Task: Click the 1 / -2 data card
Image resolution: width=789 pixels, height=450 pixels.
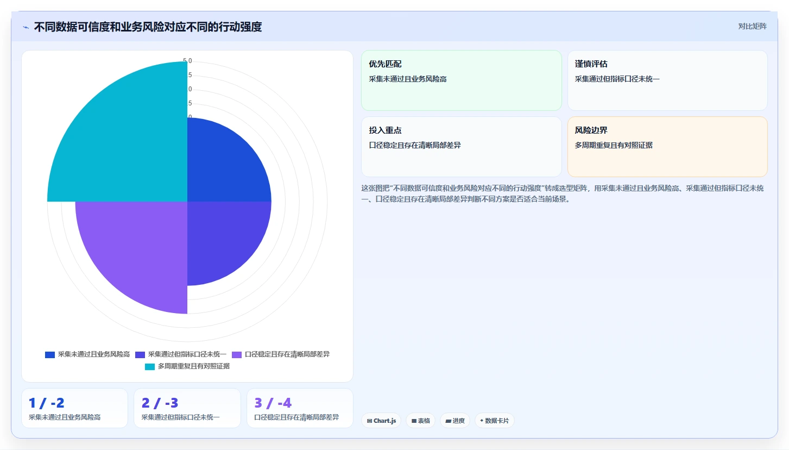Action: click(74, 408)
